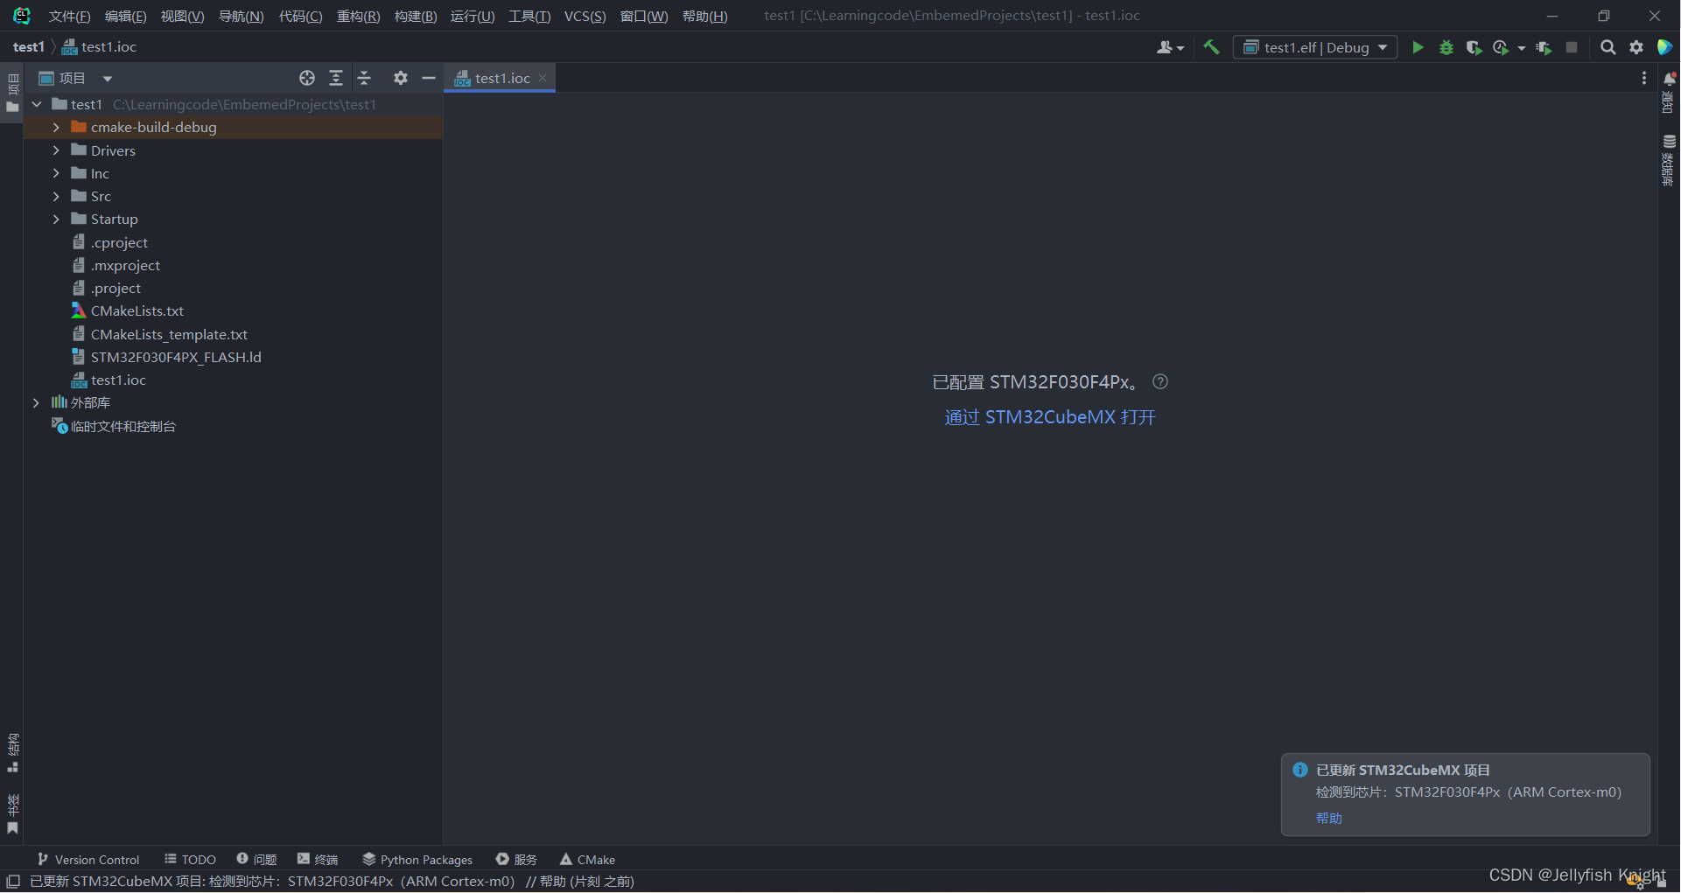Click the 通过 STM32CubeMX 打开 link
The image size is (1681, 893).
point(1049,417)
